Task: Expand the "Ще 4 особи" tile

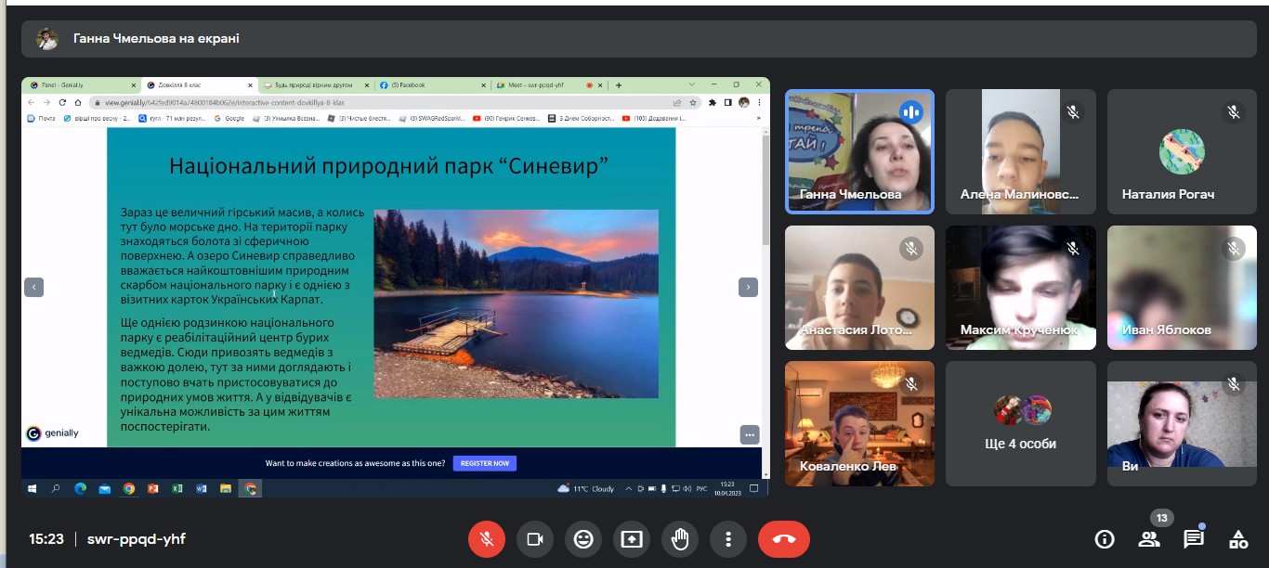Action: click(x=1020, y=423)
